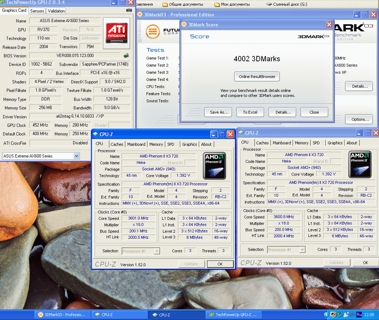Open Caches tab in front CPU-Z window
The width and height of the screenshot is (379, 320).
tap(117, 144)
